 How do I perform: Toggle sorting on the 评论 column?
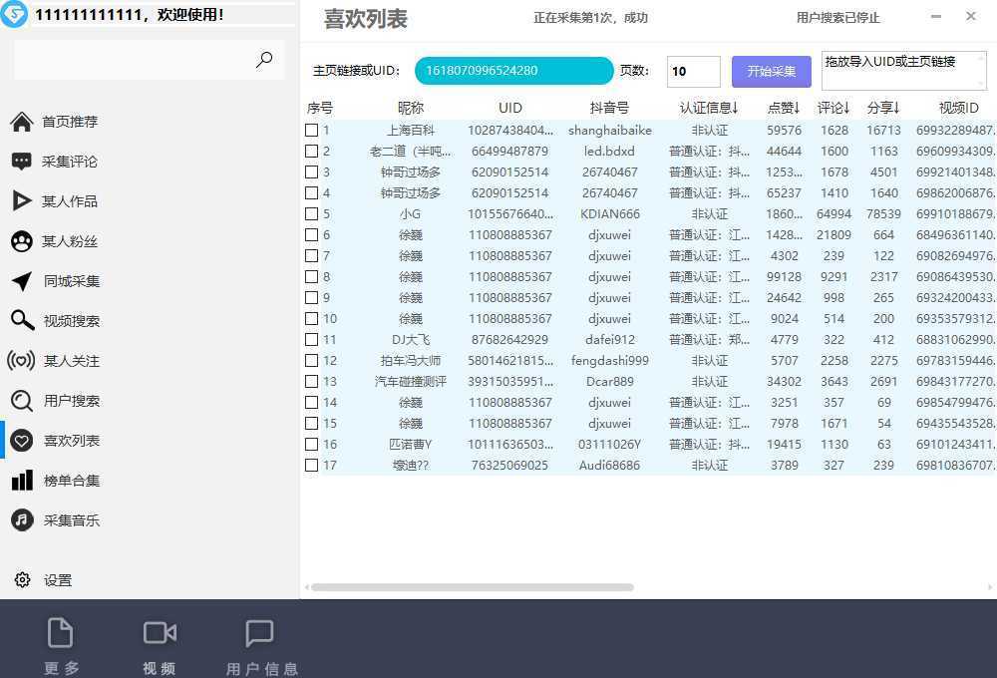(834, 108)
